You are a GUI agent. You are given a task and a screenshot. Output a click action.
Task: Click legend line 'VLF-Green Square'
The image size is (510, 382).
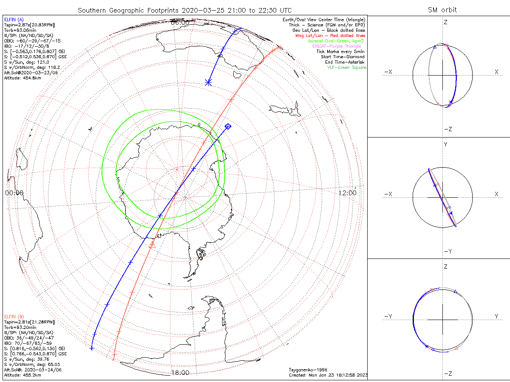coord(346,67)
